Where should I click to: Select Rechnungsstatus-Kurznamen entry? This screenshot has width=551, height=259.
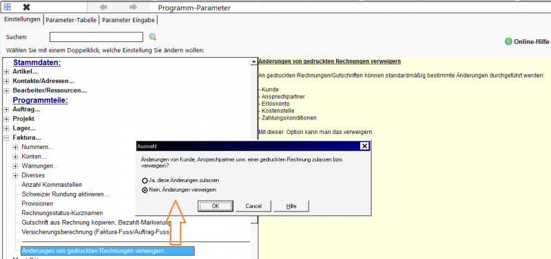pyautogui.click(x=62, y=213)
